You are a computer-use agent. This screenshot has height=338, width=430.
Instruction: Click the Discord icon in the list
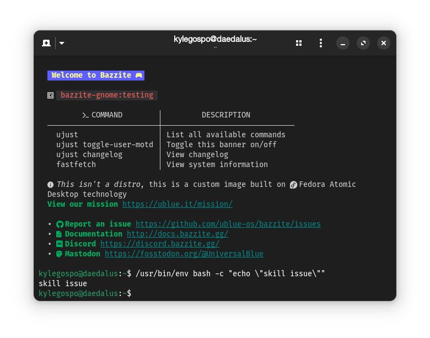pos(60,244)
